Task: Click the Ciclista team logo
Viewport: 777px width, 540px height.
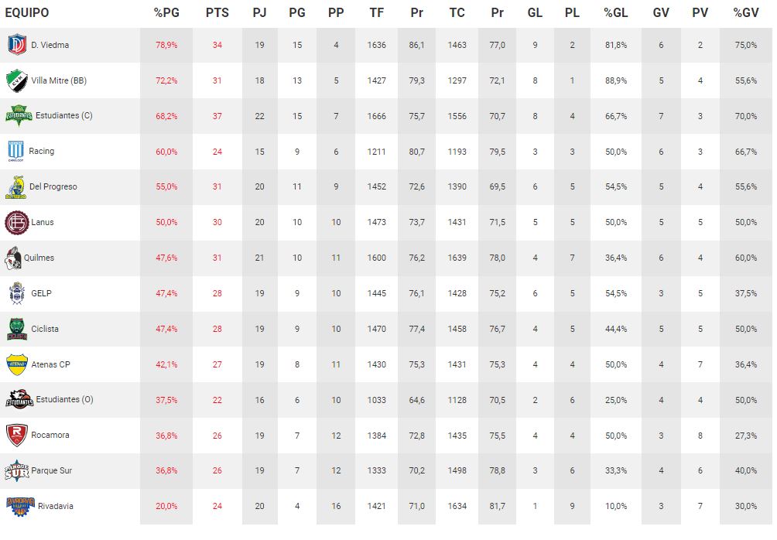Action: pyautogui.click(x=16, y=330)
